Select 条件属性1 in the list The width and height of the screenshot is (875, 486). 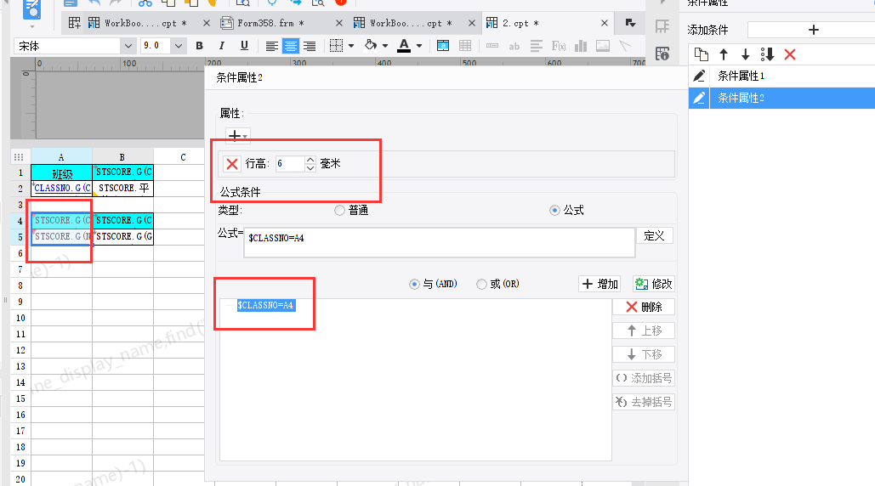pyautogui.click(x=781, y=76)
